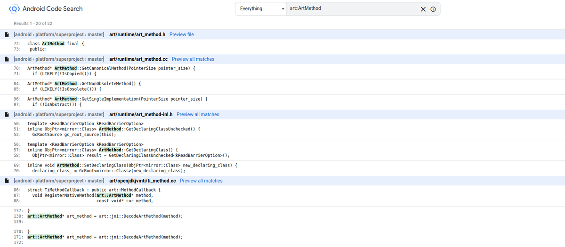Open line 85 'if (LIKELY(!IsObsolete()))'
Image resolution: width=565 pixels, height=247 pixels.
[x=66, y=88]
